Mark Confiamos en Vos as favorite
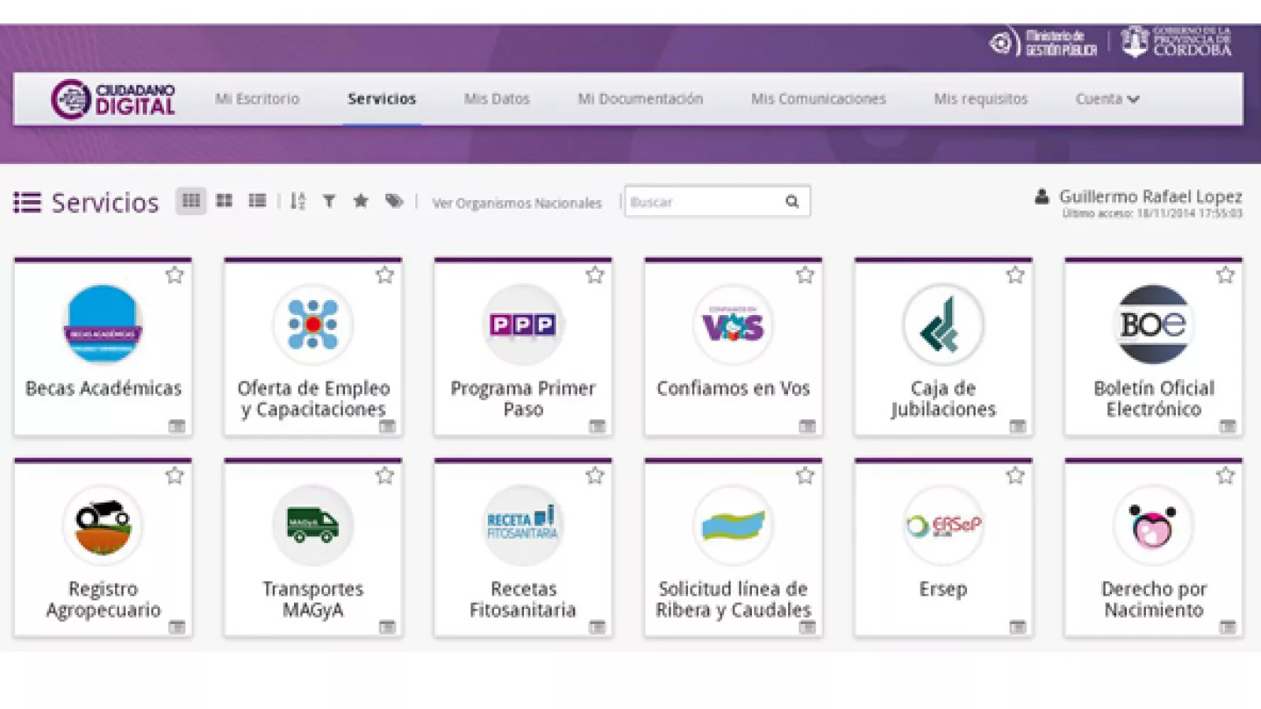Image resolution: width=1261 pixels, height=709 pixels. coord(805,275)
